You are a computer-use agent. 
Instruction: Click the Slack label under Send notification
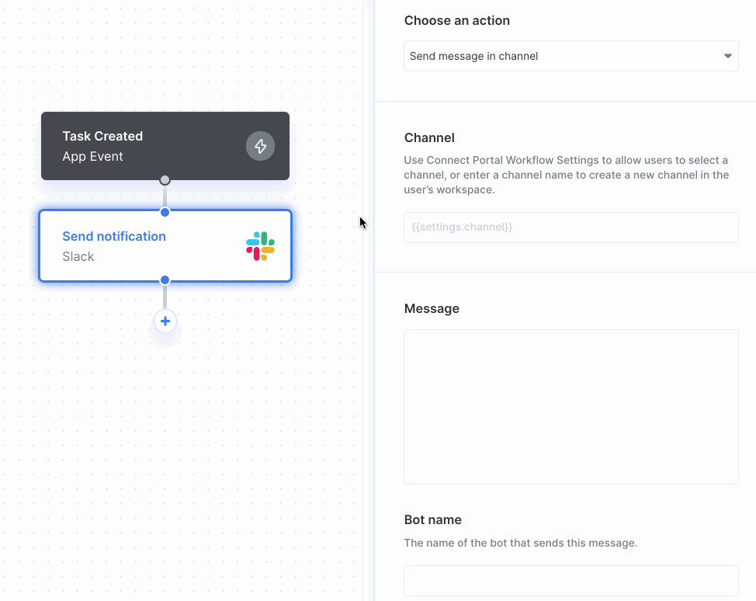[x=78, y=256]
